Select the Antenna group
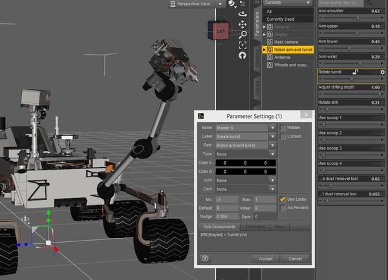The height and width of the screenshot is (280, 388). (x=288, y=57)
